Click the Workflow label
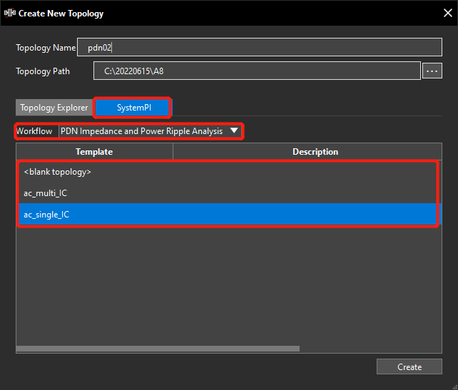The height and width of the screenshot is (390, 458). coord(34,131)
